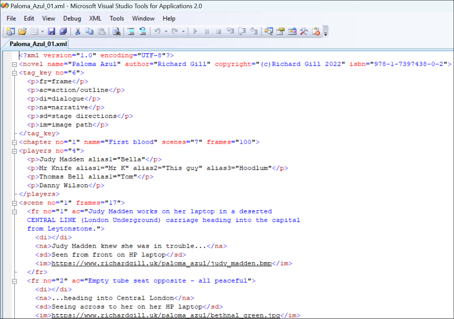Click the Break All pause icon
454x319 pixels.
coord(207,32)
